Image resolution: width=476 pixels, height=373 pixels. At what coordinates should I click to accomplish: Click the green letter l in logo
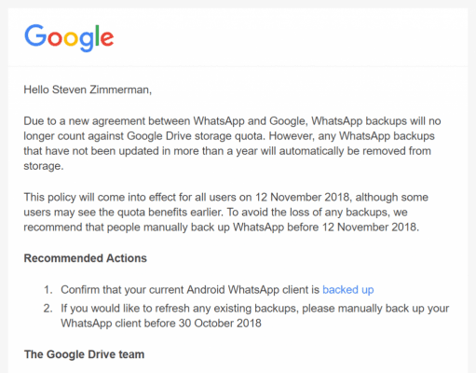point(98,35)
